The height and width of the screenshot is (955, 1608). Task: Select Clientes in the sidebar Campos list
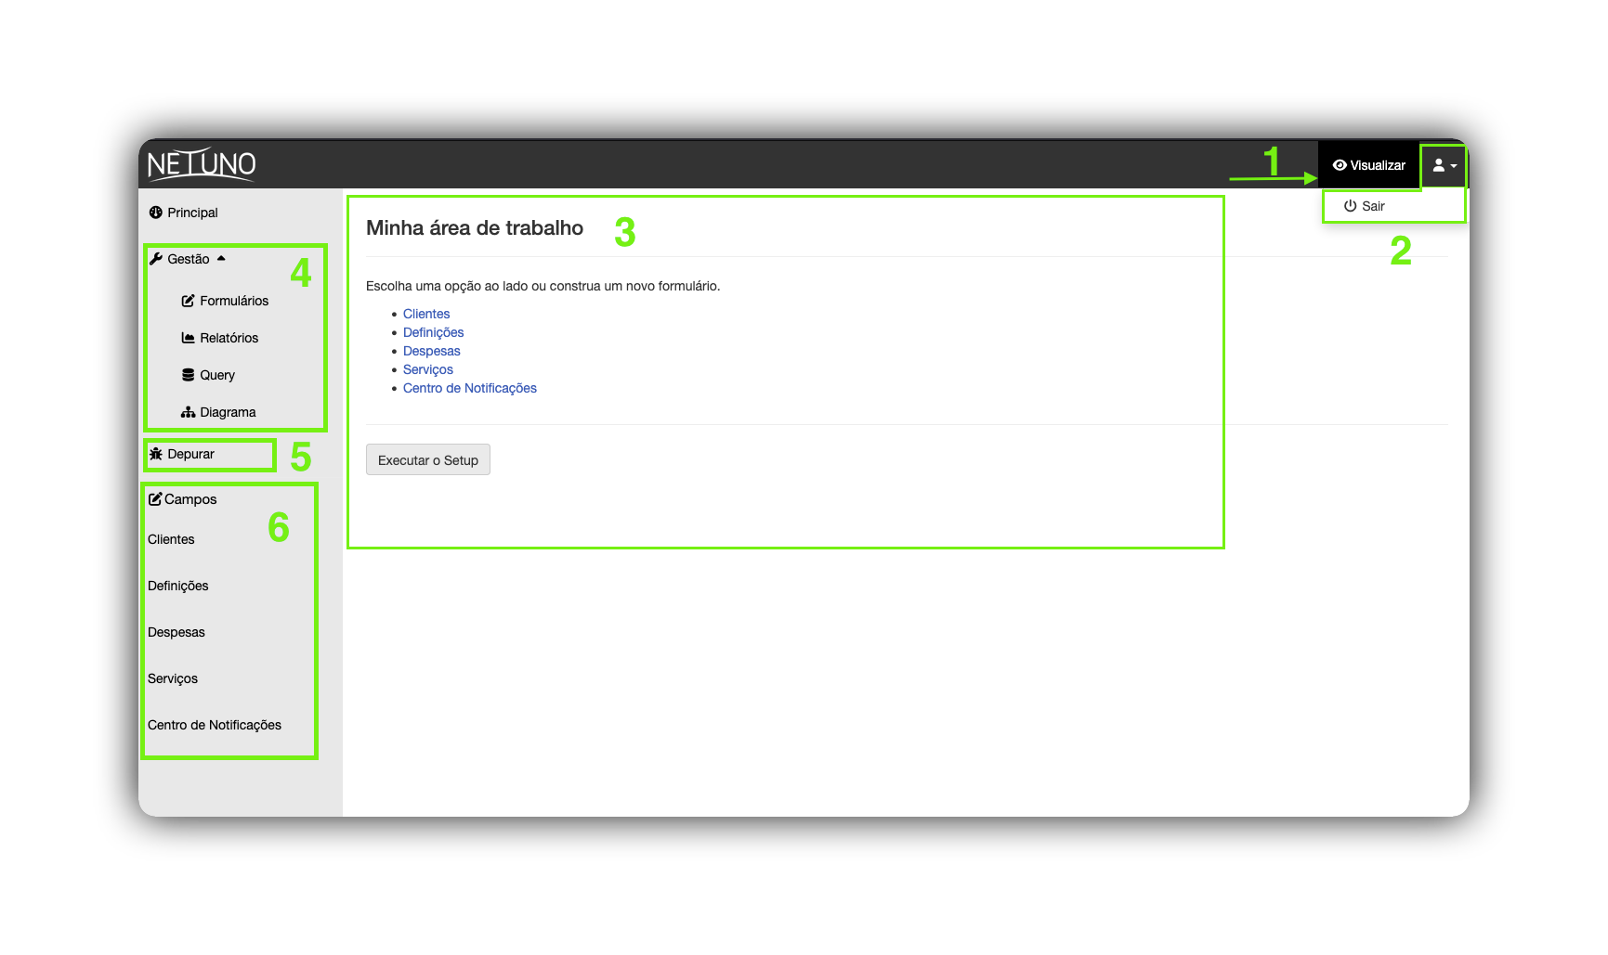(171, 539)
